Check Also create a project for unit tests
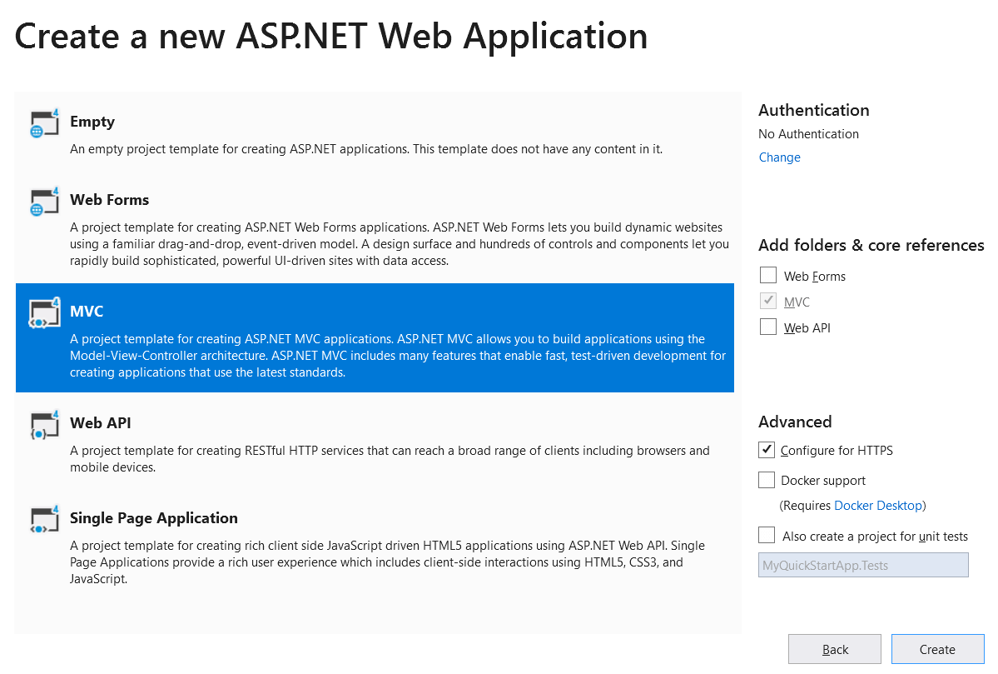 [x=767, y=535]
